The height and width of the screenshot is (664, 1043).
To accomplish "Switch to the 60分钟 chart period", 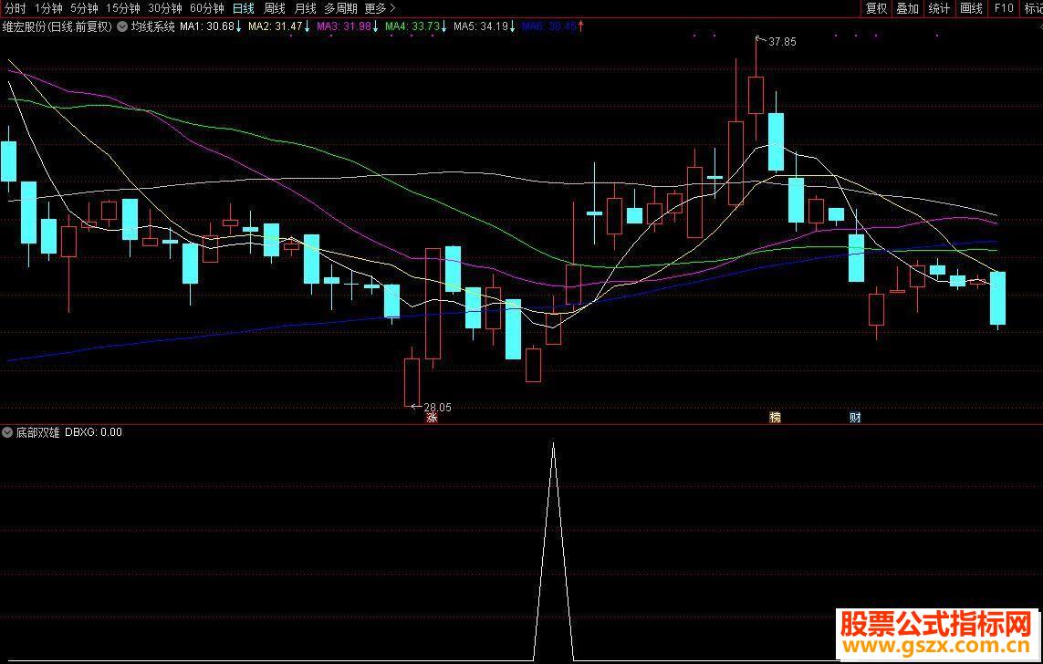I will tap(207, 8).
